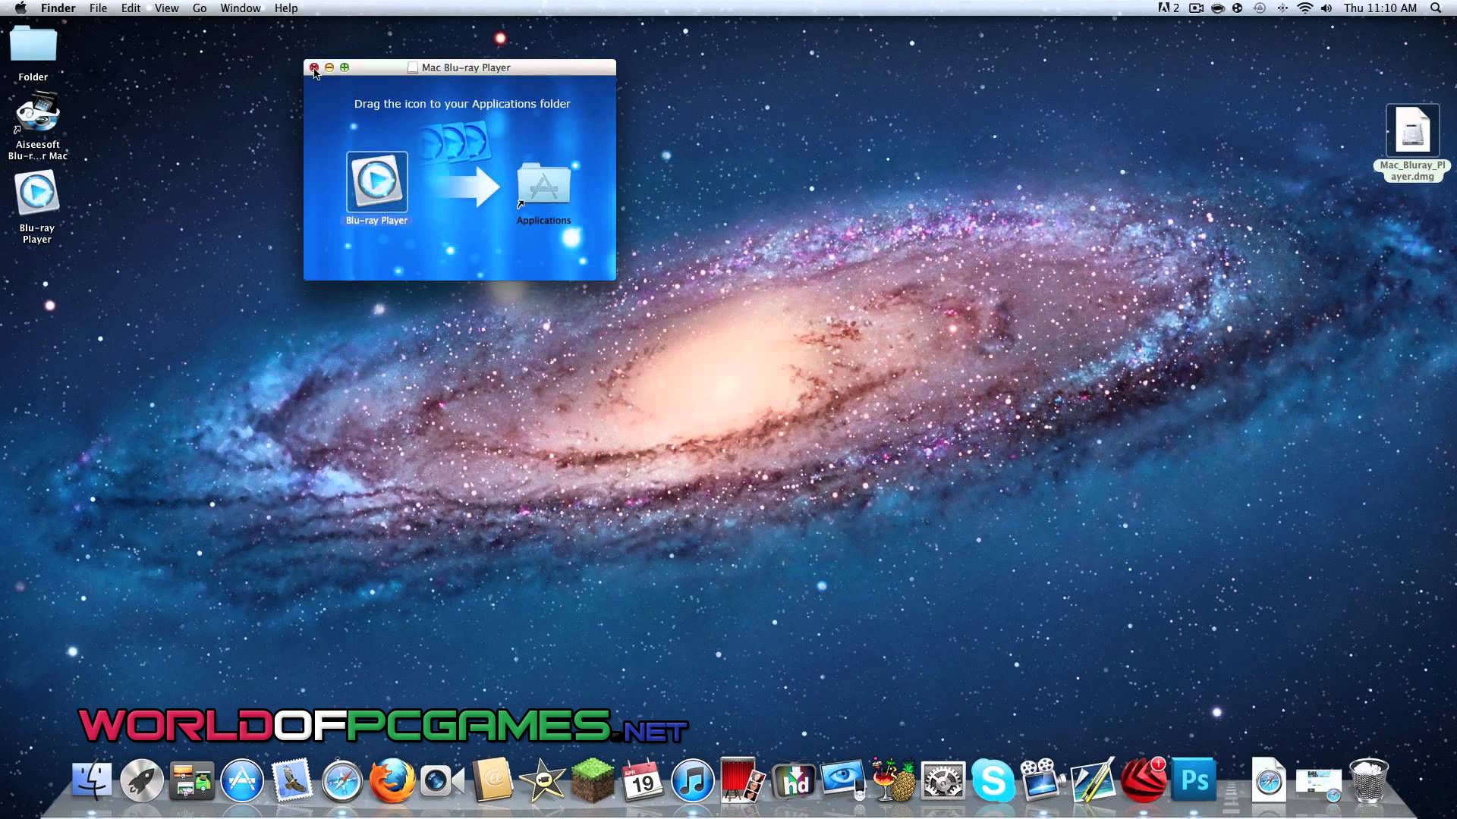The image size is (1457, 819).
Task: Launch Firefox from the dock
Action: [x=392, y=780]
